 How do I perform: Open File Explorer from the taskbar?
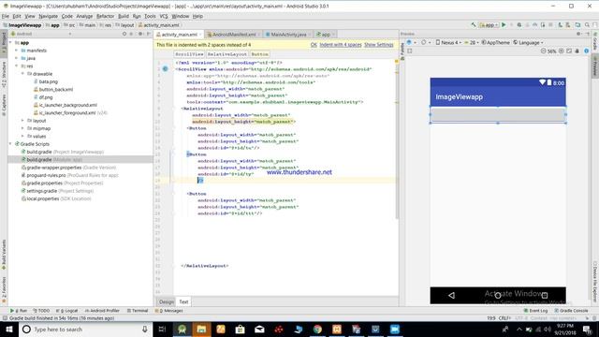tap(201, 329)
